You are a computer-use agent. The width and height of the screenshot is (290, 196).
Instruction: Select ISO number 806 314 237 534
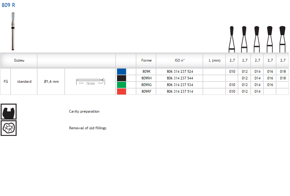pos(180,85)
